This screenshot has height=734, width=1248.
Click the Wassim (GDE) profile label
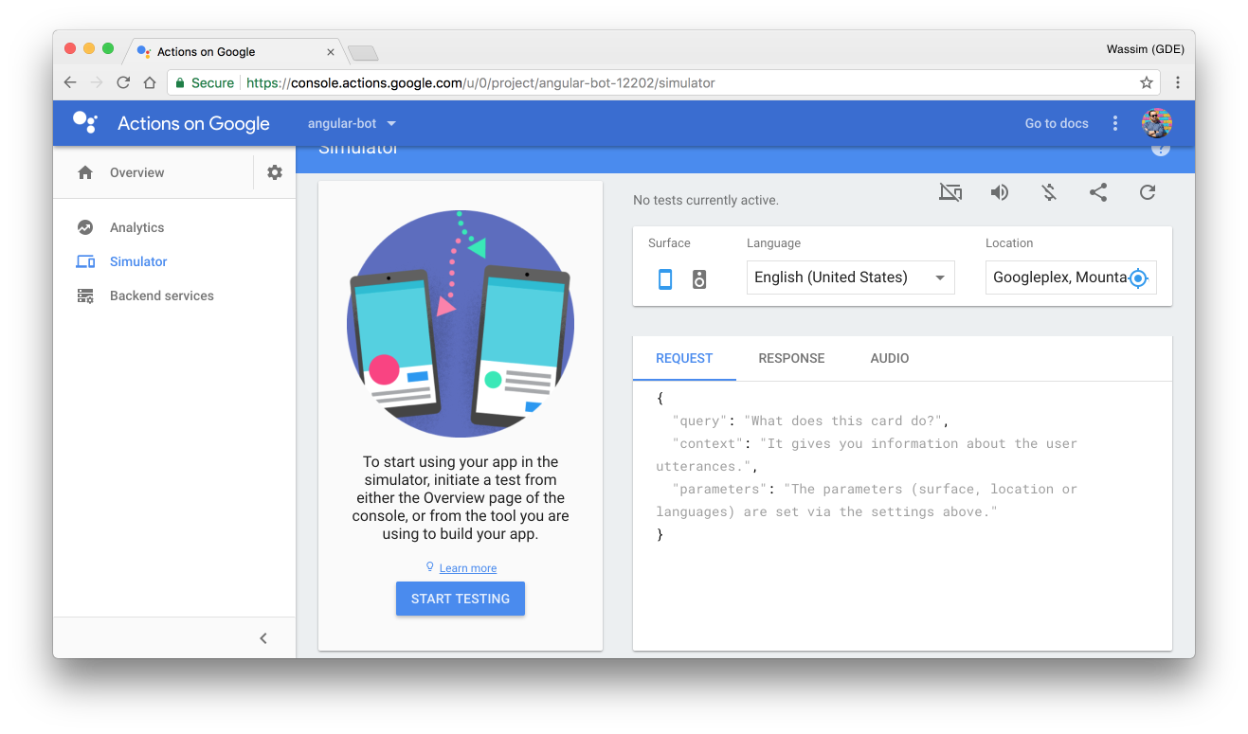click(1144, 48)
